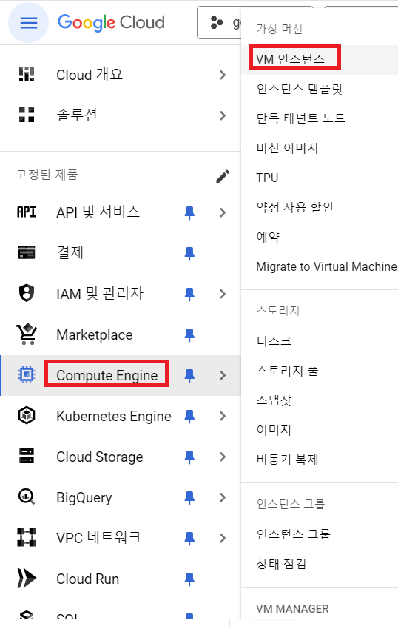Unpin Marketplace from pinned products
The height and width of the screenshot is (626, 398).
(x=189, y=335)
